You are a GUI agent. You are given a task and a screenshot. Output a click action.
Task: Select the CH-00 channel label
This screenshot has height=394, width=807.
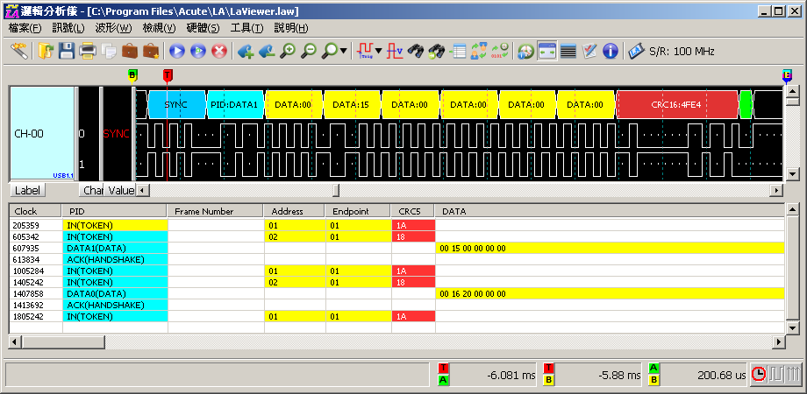tap(42, 134)
